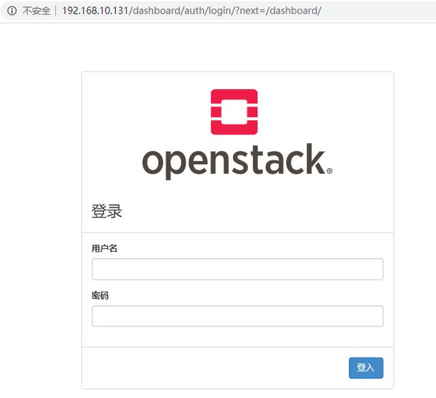Click the 登录 heading
Image resolution: width=436 pixels, height=398 pixels.
[107, 211]
